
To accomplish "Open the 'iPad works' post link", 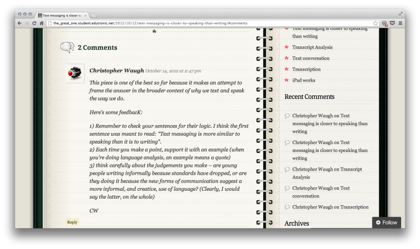I will point(304,80).
